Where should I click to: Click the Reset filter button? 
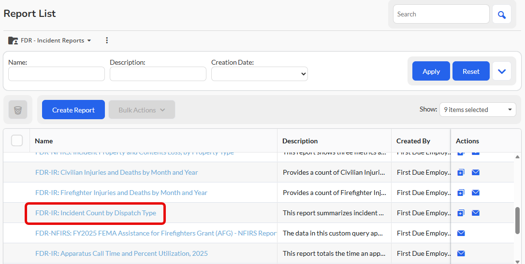pos(471,71)
